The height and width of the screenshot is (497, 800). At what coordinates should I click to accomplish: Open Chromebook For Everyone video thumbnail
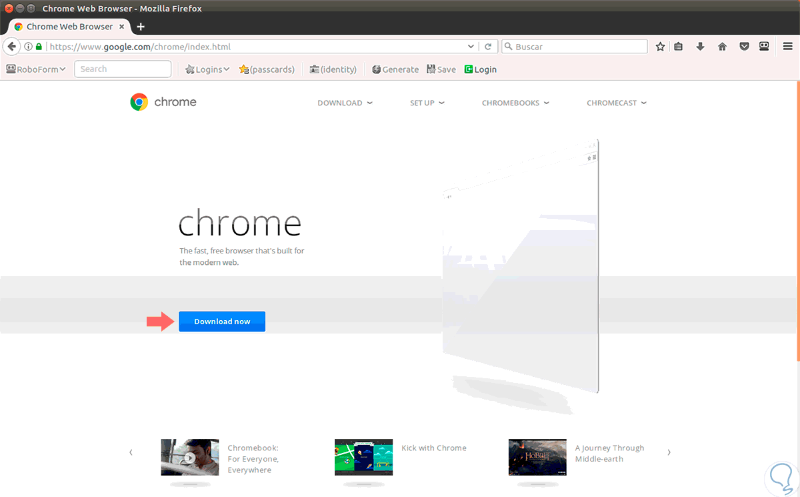(x=190, y=457)
